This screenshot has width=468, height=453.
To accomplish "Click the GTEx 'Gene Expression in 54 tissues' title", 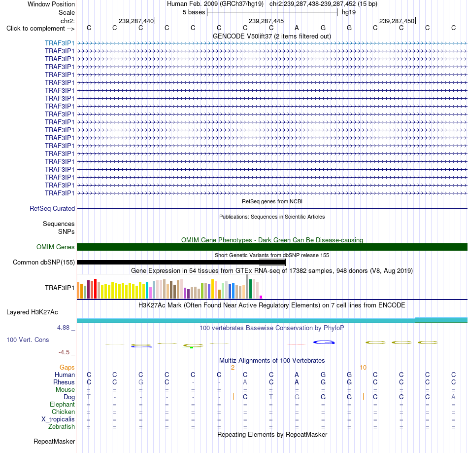I will [272, 270].
